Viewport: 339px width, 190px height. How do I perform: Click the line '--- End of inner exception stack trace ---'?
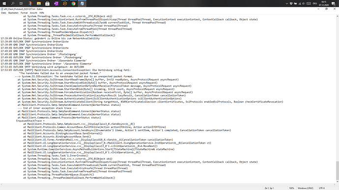tap(47, 108)
